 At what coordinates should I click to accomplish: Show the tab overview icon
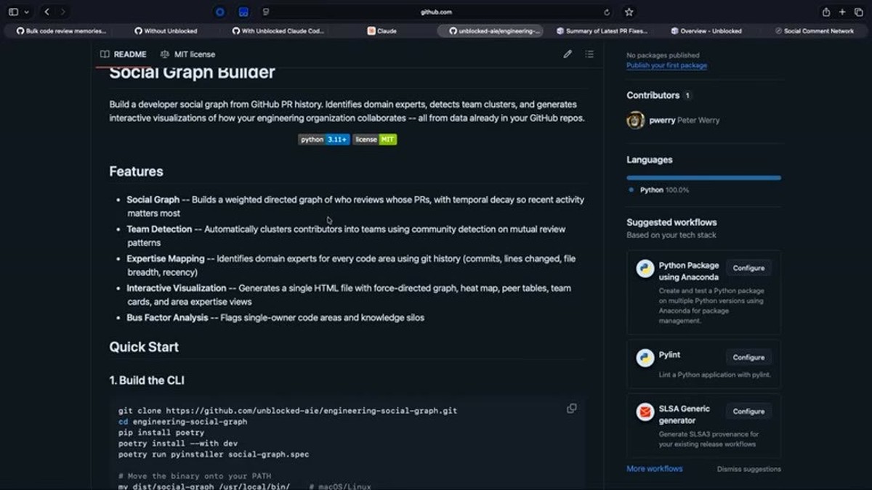point(858,12)
